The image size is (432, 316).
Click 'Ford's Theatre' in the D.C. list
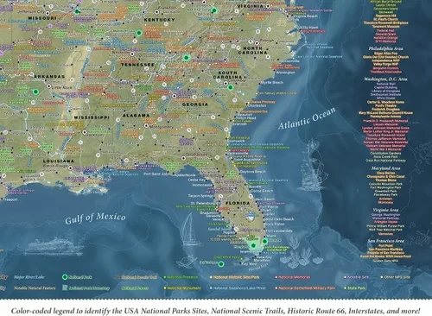pos(385,105)
